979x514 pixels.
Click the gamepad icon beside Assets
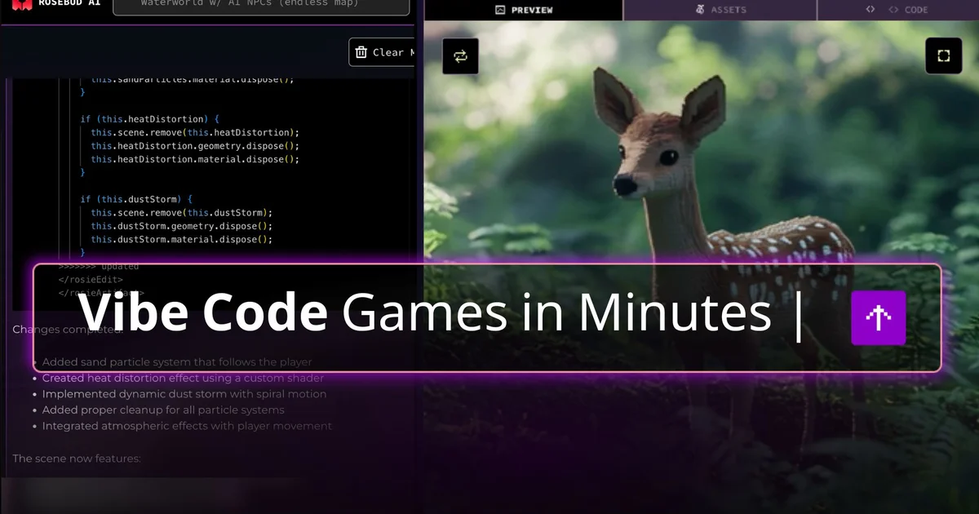(698, 10)
